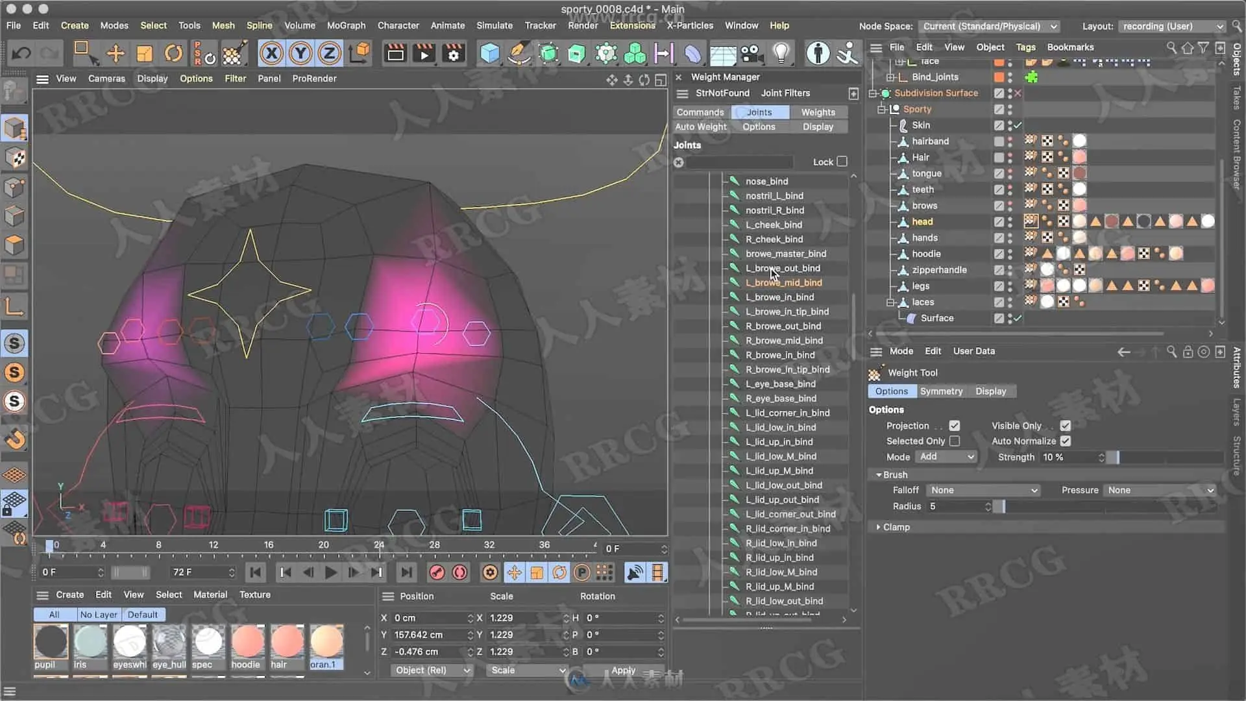Disable the Projection checkbox

(x=954, y=426)
